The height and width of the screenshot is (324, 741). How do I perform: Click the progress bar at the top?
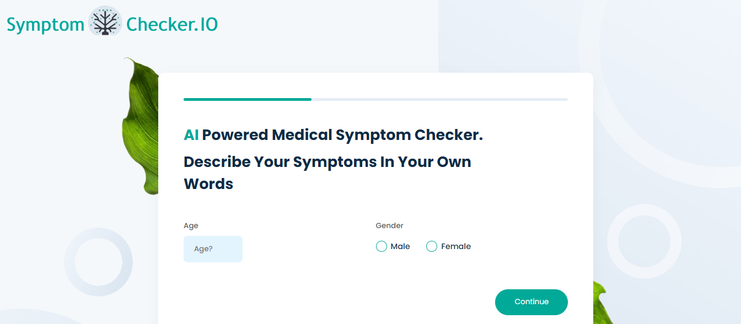[375, 99]
